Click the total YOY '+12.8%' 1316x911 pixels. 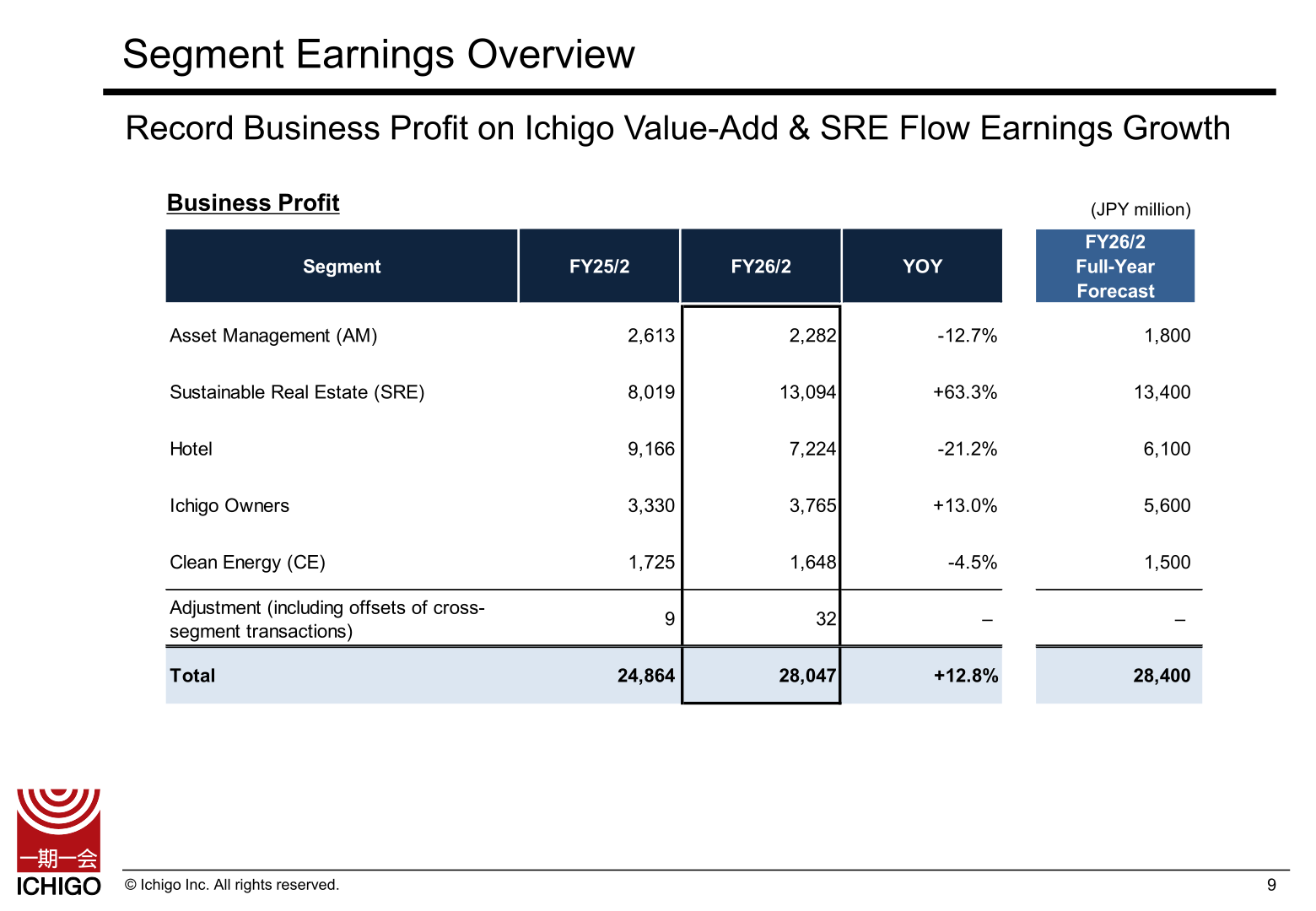(x=966, y=676)
